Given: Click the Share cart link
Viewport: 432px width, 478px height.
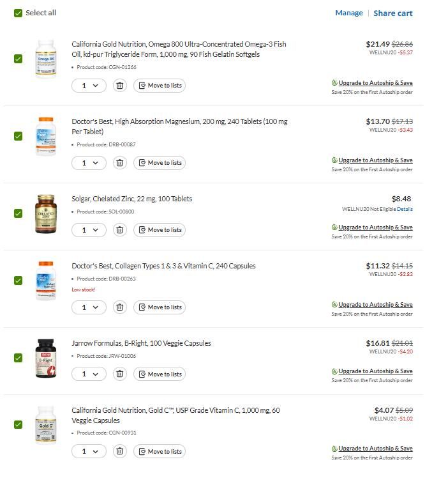Looking at the screenshot, I should (392, 13).
